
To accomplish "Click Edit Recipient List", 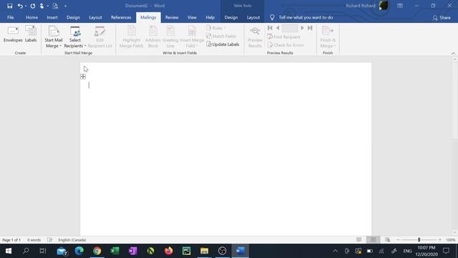I will (x=99, y=37).
